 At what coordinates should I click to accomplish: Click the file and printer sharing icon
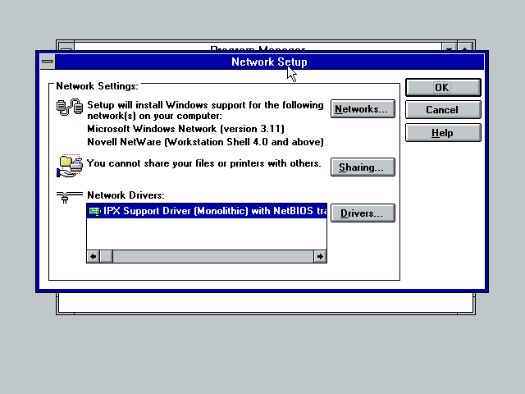point(70,166)
